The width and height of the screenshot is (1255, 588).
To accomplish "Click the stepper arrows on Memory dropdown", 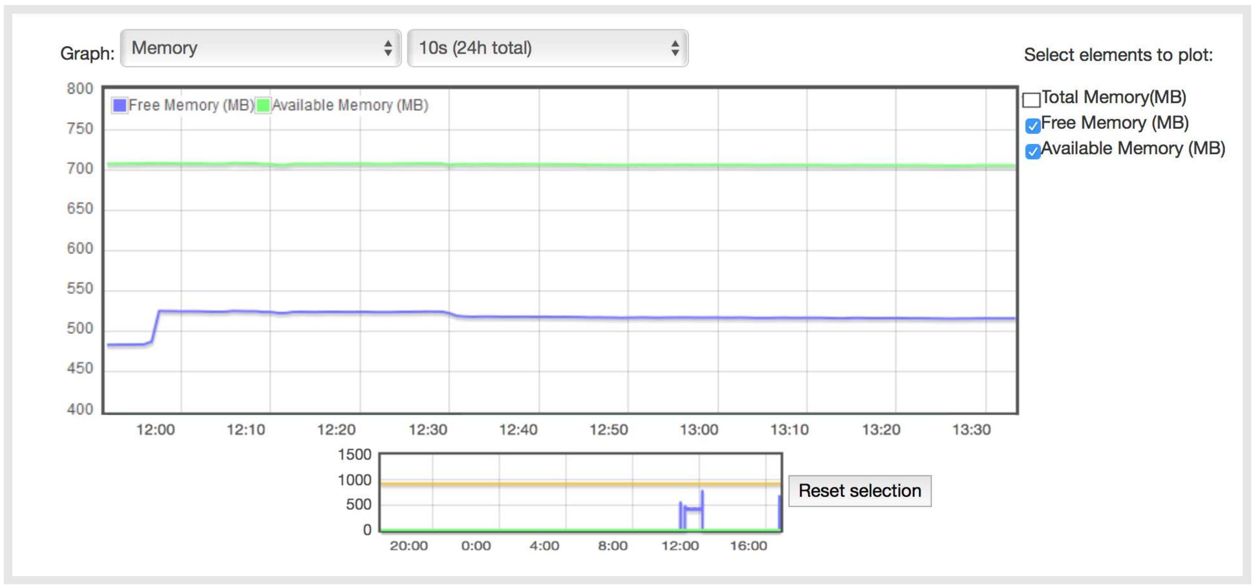I will (388, 48).
